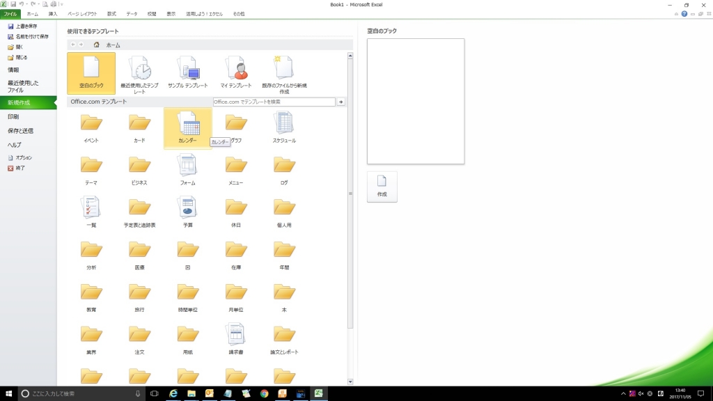Open 最近使用したテンプレート recent templates

point(139,74)
